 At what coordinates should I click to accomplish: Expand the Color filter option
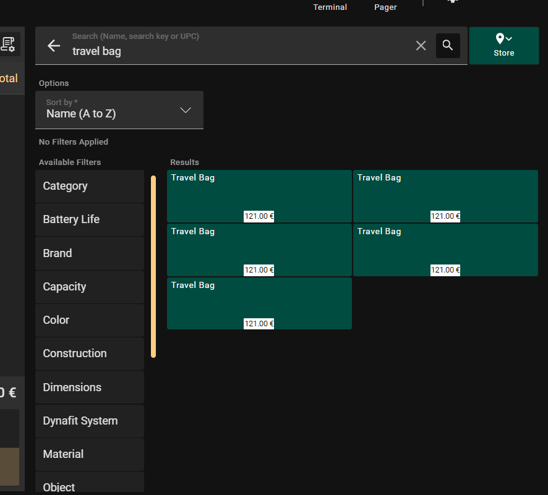tap(90, 320)
